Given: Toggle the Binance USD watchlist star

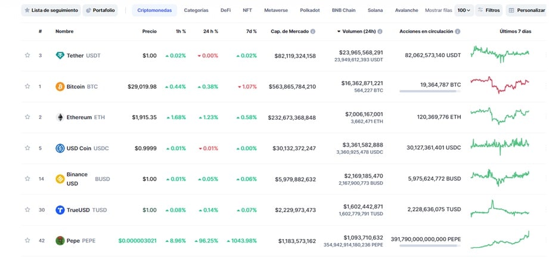Looking at the screenshot, I should (27, 178).
